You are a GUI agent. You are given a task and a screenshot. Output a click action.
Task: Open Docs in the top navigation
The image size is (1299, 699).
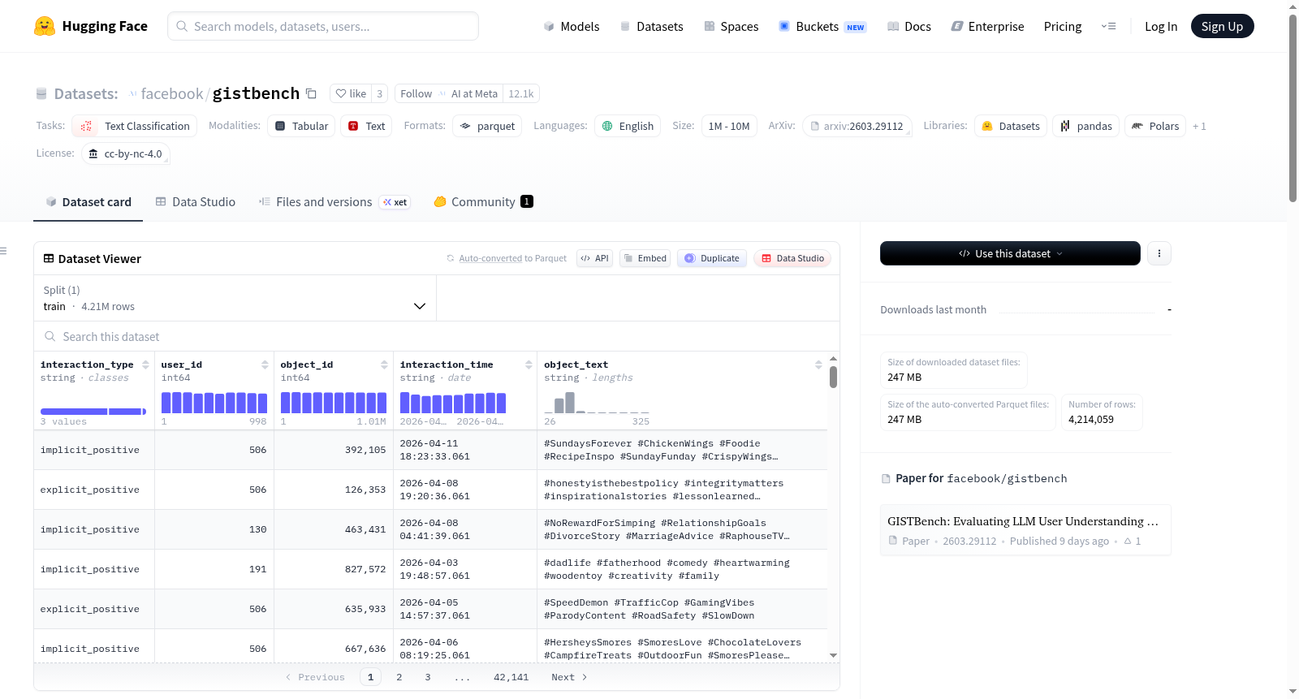[909, 26]
